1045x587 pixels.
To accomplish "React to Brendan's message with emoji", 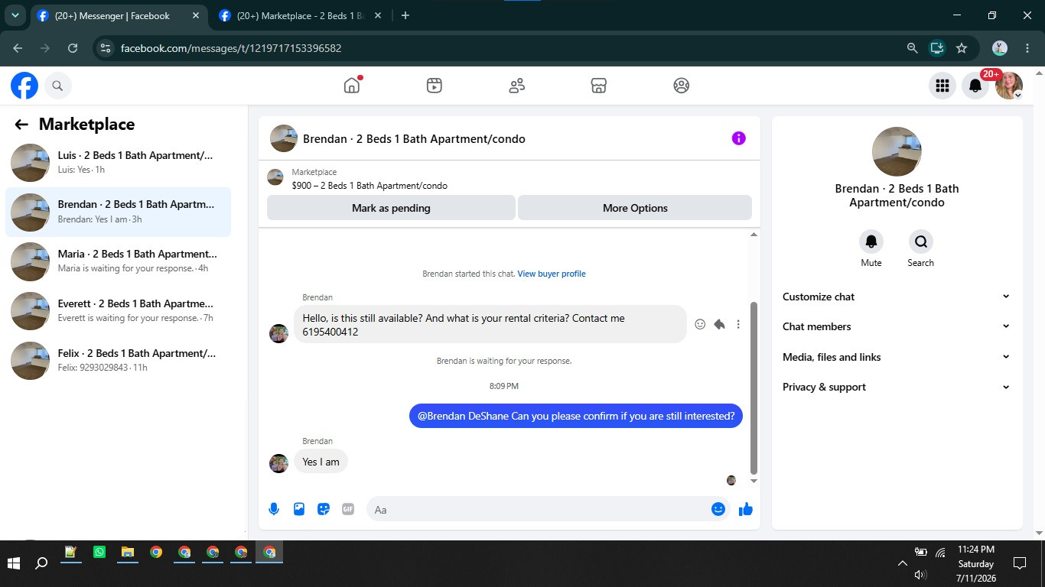I will pyautogui.click(x=700, y=324).
